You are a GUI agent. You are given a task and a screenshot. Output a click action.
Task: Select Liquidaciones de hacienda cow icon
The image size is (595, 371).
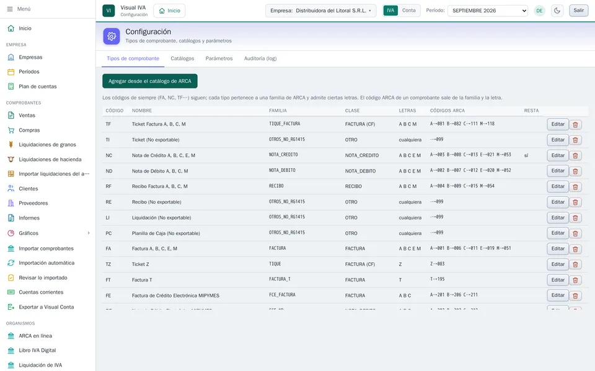point(11,160)
